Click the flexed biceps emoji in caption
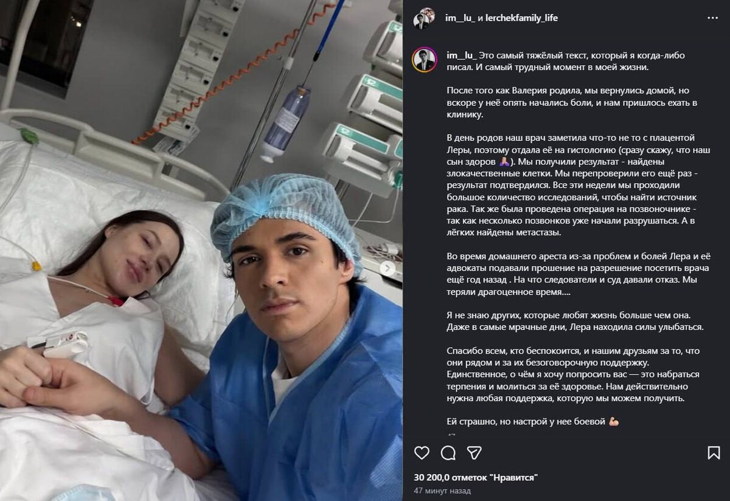 613,421
